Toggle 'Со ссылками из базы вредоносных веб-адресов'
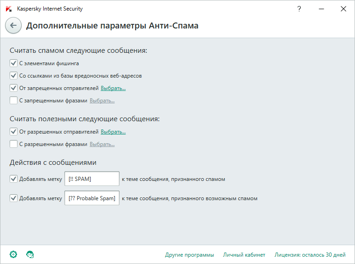This screenshot has height=264, width=355. pos(14,75)
